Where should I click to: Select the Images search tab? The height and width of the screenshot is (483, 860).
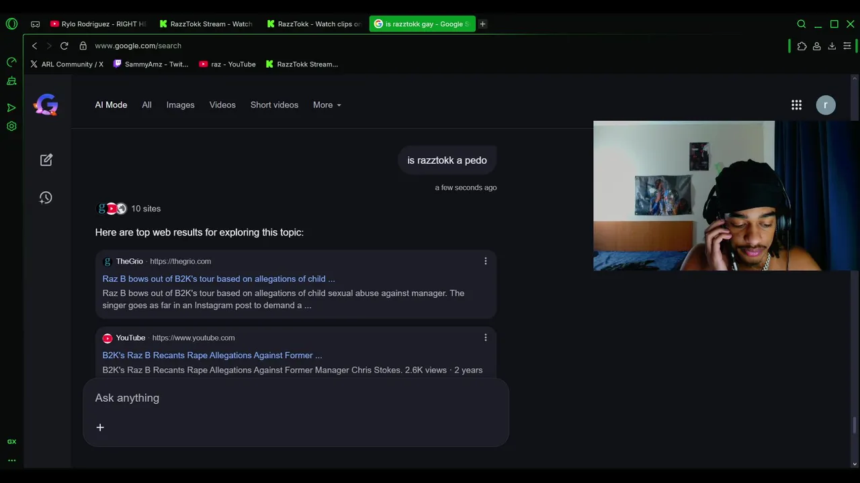pyautogui.click(x=180, y=105)
